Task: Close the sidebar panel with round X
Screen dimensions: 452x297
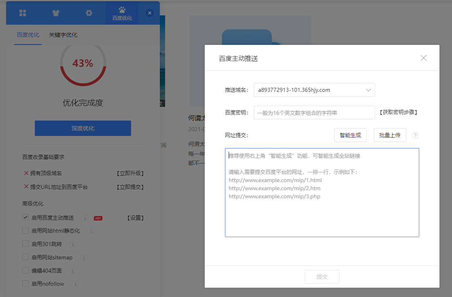Action: pos(150,13)
